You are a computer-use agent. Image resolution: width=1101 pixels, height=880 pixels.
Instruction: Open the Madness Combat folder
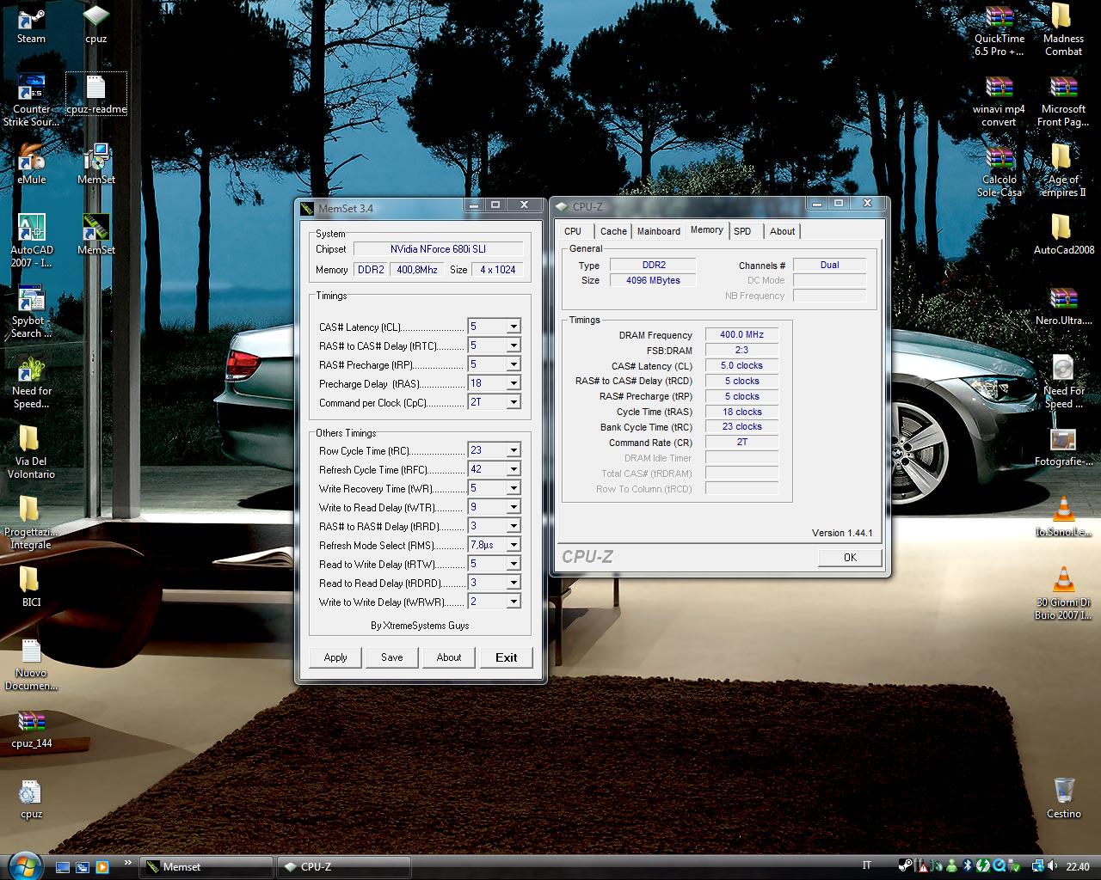(1063, 31)
